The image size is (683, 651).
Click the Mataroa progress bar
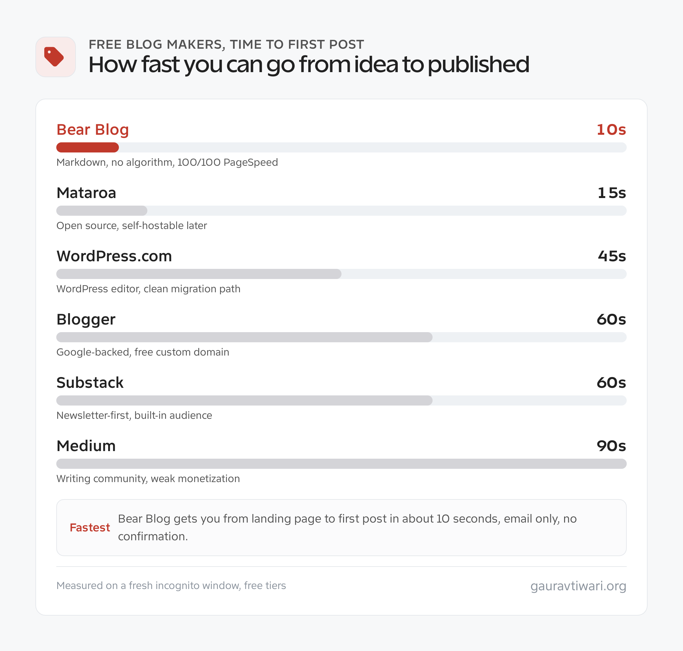(102, 211)
